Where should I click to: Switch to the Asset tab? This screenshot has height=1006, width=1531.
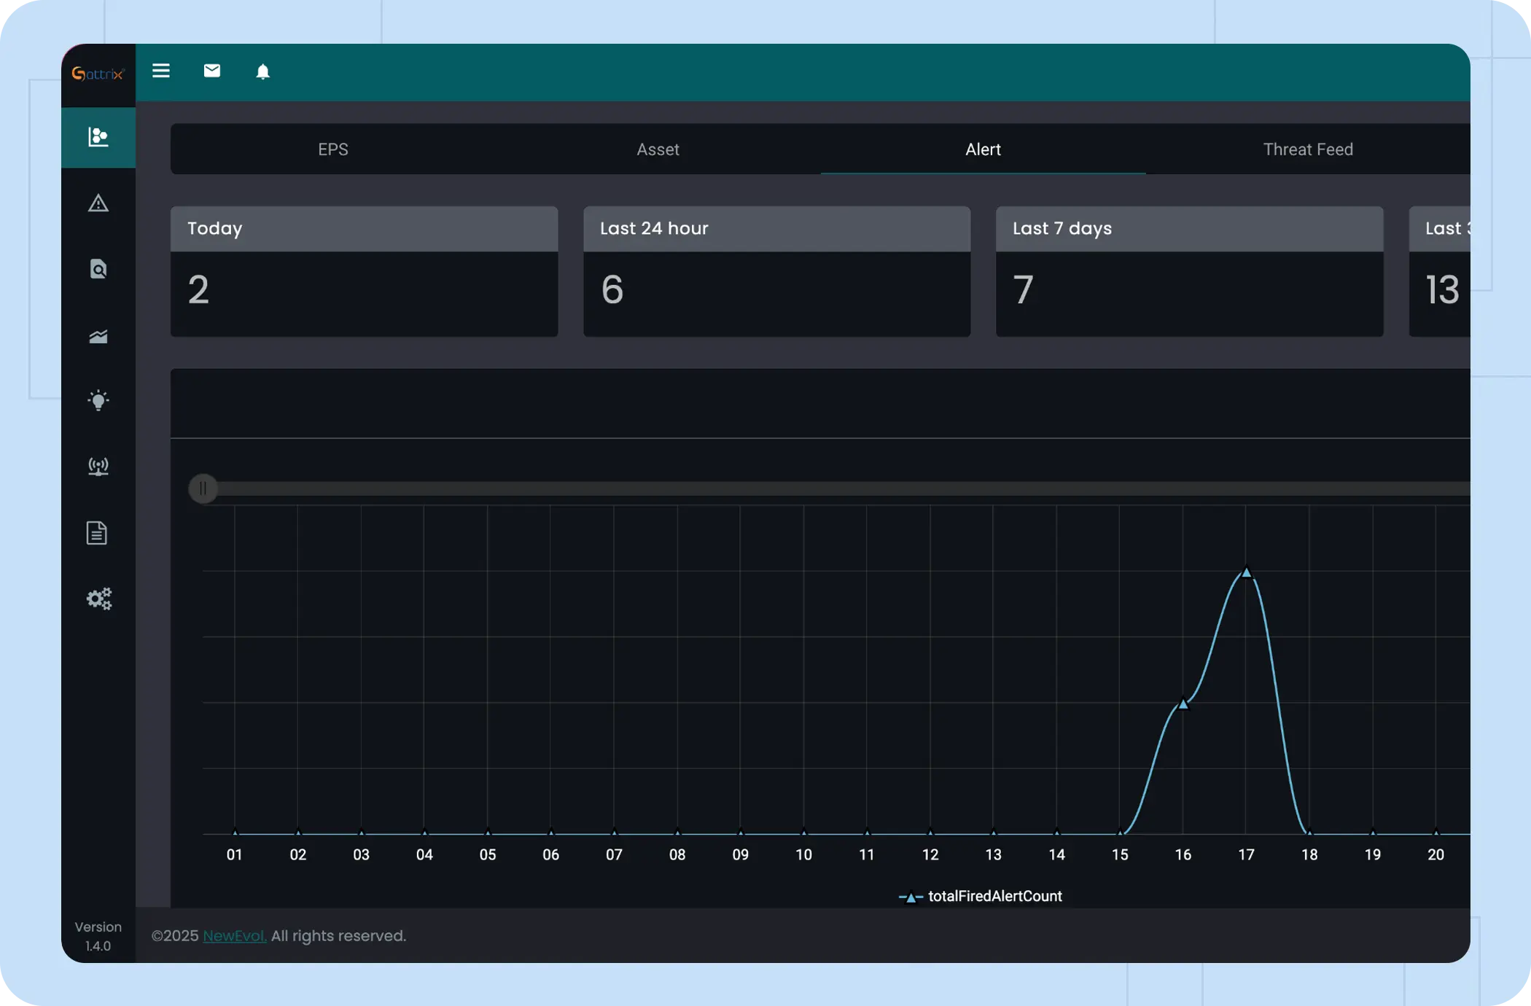[x=658, y=149]
